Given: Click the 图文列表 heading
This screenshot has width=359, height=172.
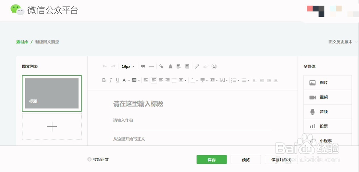Looking at the screenshot, I should (30, 66).
